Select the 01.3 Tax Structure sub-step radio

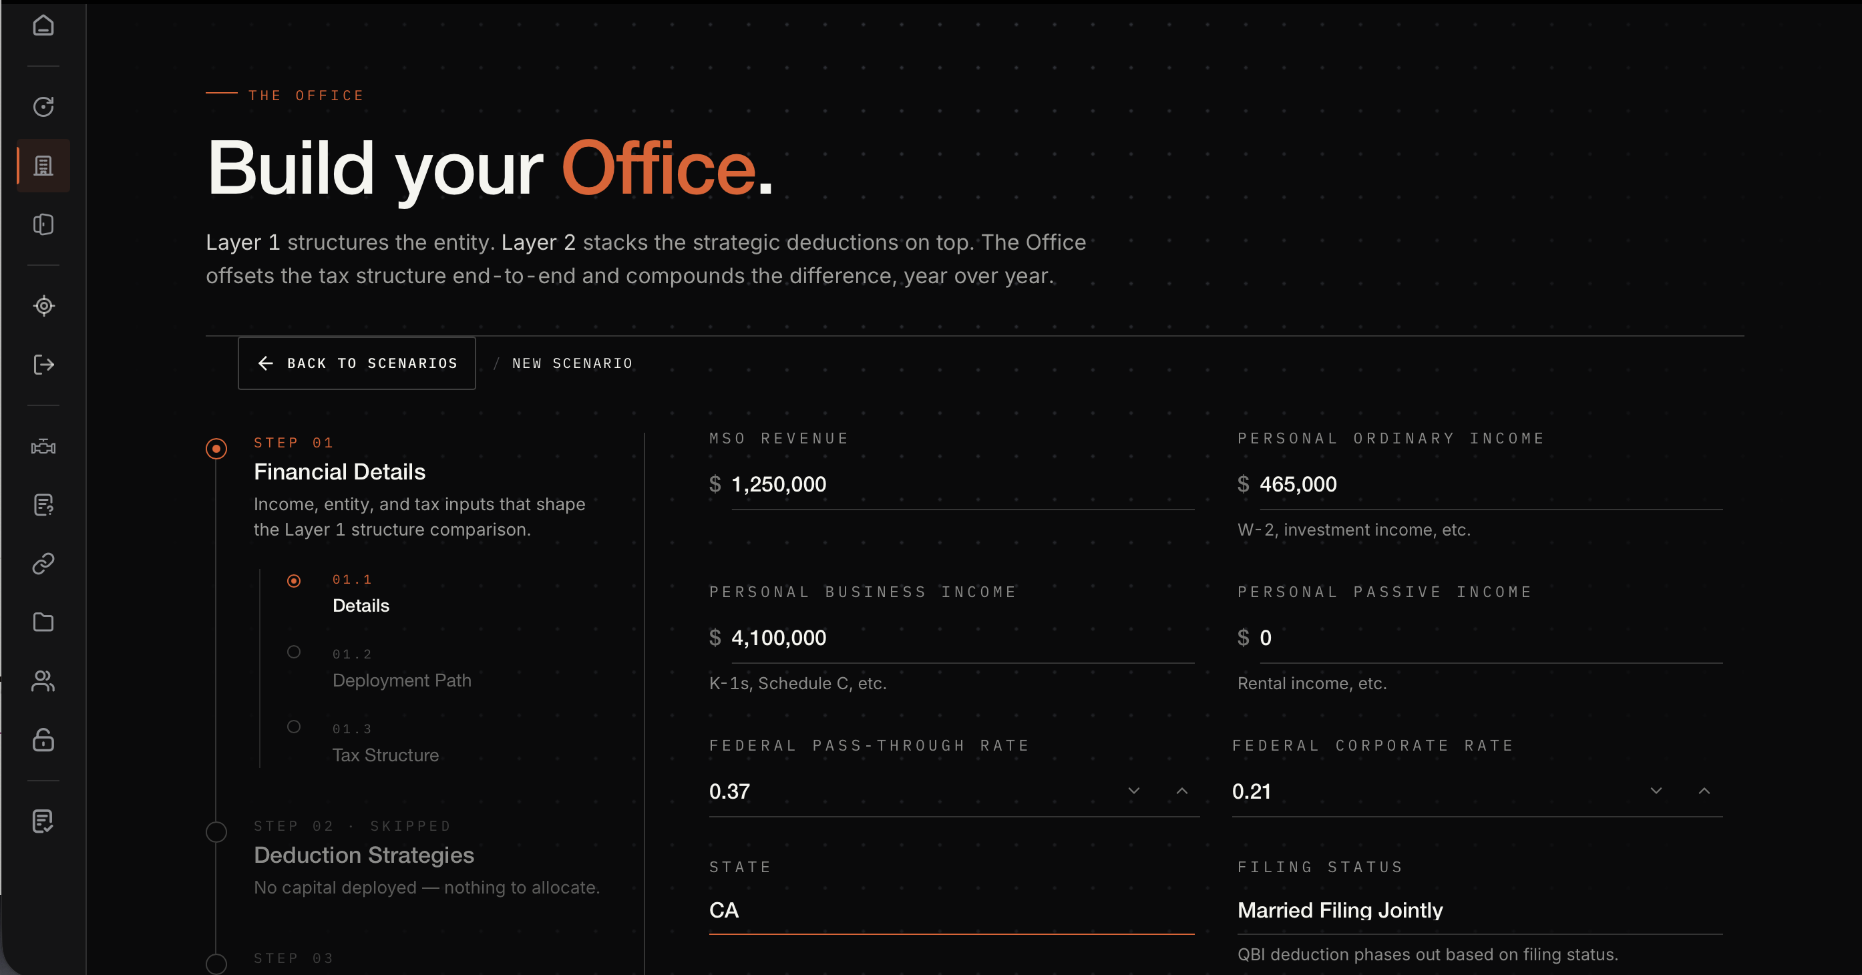pos(293,727)
